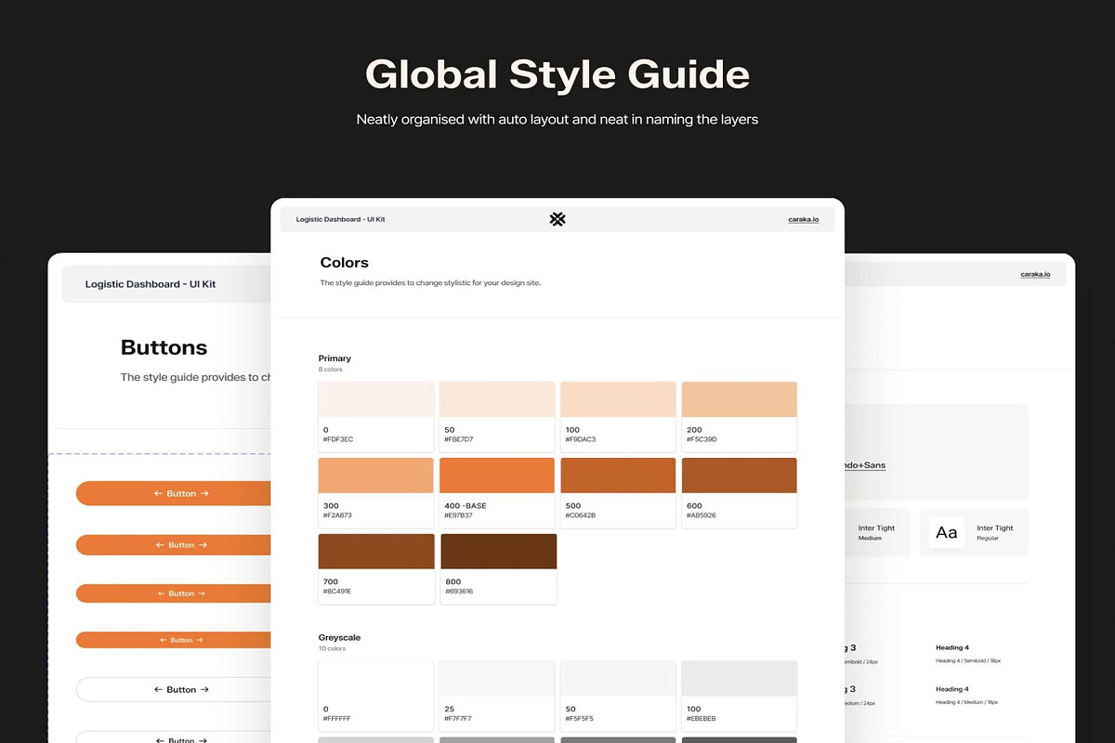This screenshot has height=743, width=1115.
Task: Click the largest orange Button in the Buttons panel
Action: tap(173, 493)
